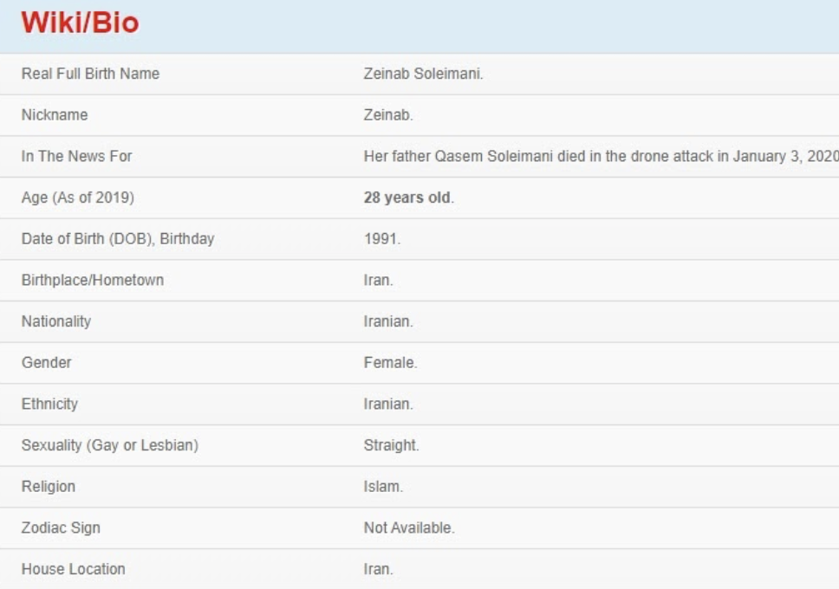Click the Birthplace/Hometown label
This screenshot has height=589, width=839.
pos(92,281)
